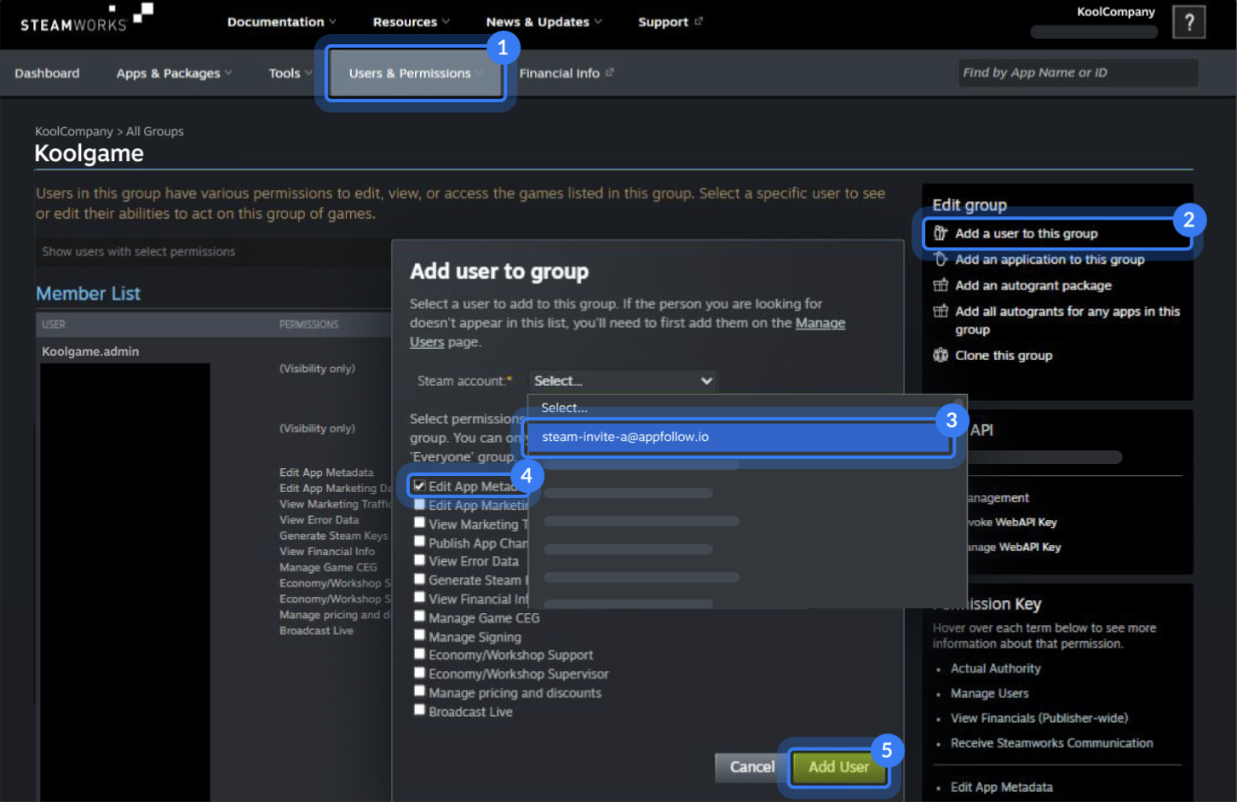The height and width of the screenshot is (802, 1237).
Task: Click Add a user to this group
Action: [x=1026, y=233]
